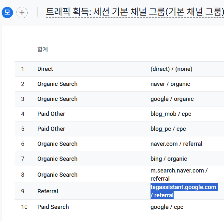Click google / organic source entry
Image resolution: width=224 pixels, height=221 pixels.
pos(172,99)
